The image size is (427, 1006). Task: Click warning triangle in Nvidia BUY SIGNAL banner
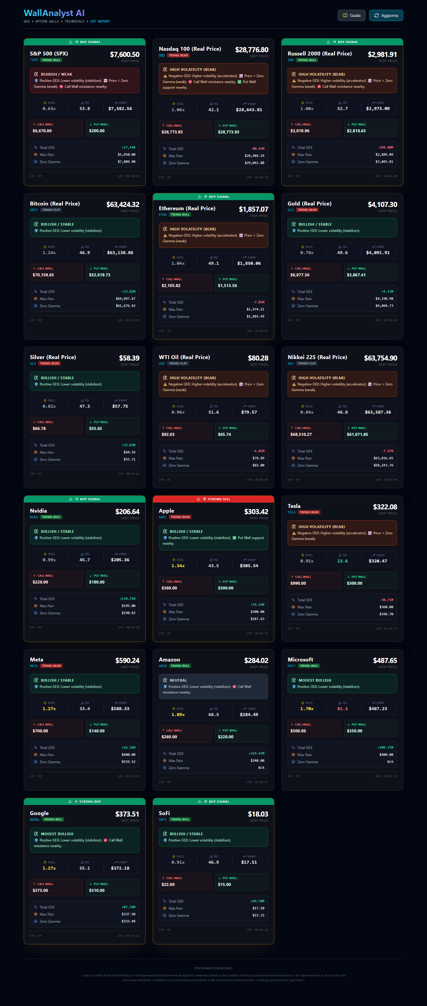[x=70, y=499]
